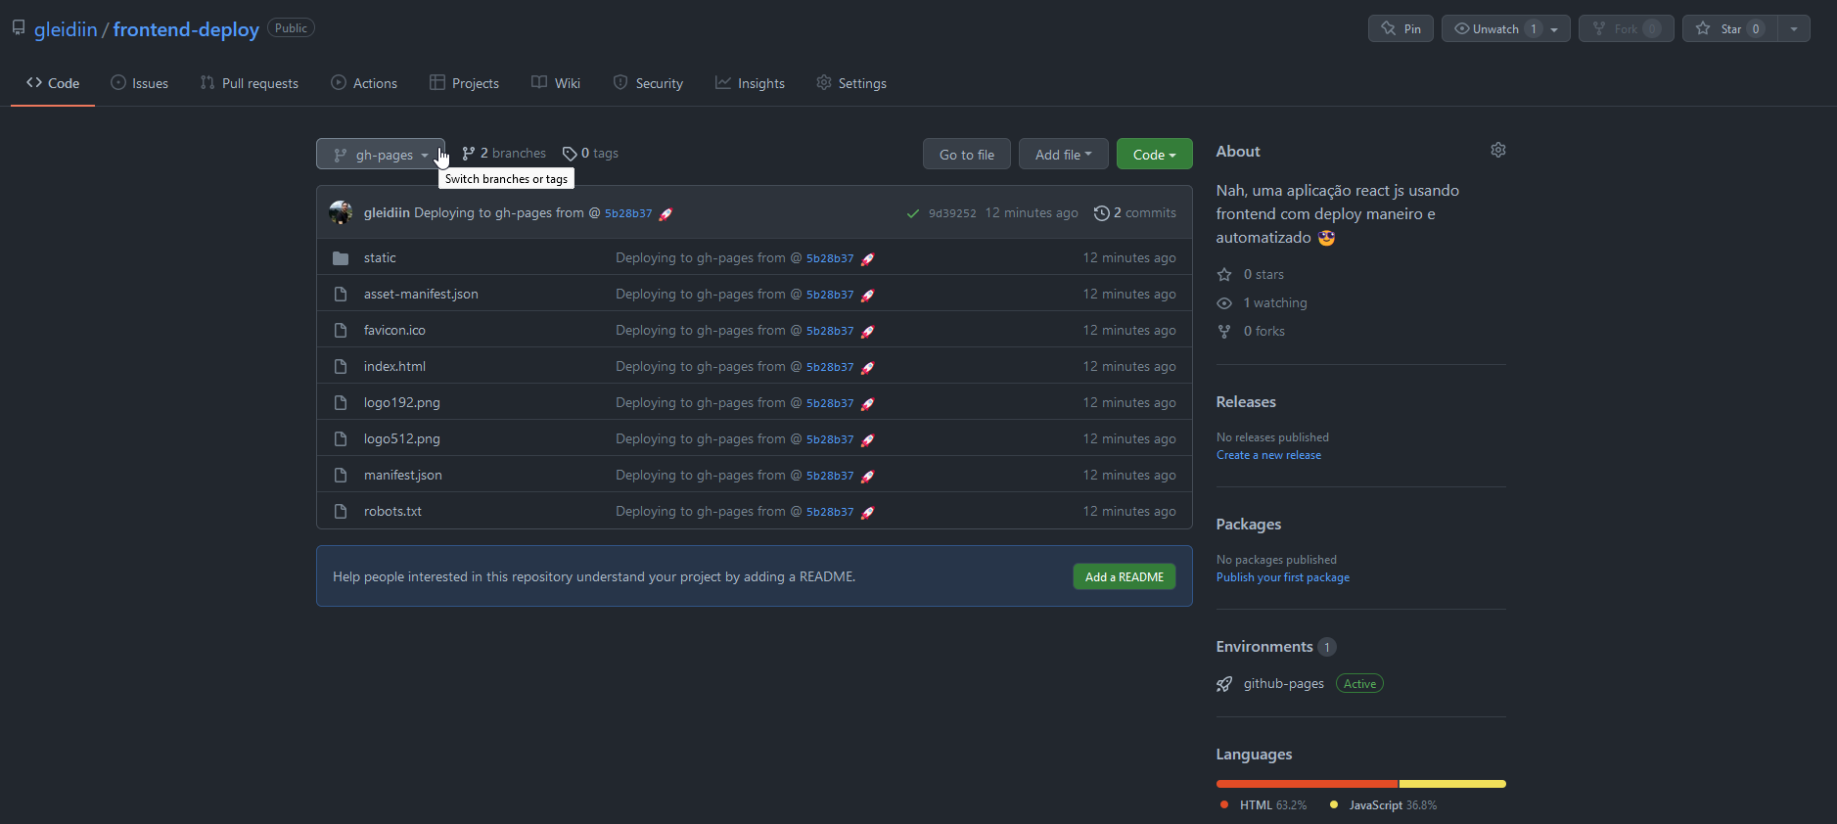The image size is (1837, 824).
Task: Click the file icon beside index.html
Action: coord(341,366)
